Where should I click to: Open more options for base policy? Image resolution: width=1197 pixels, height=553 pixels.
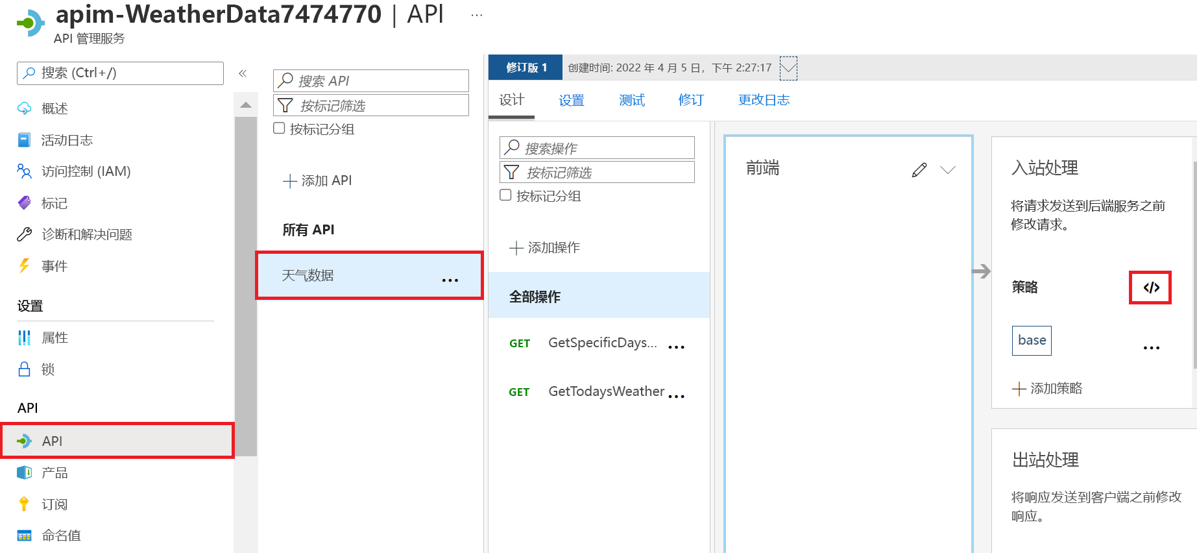click(1151, 348)
